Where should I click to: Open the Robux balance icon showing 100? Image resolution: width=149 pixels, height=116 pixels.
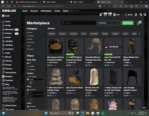tap(114, 15)
